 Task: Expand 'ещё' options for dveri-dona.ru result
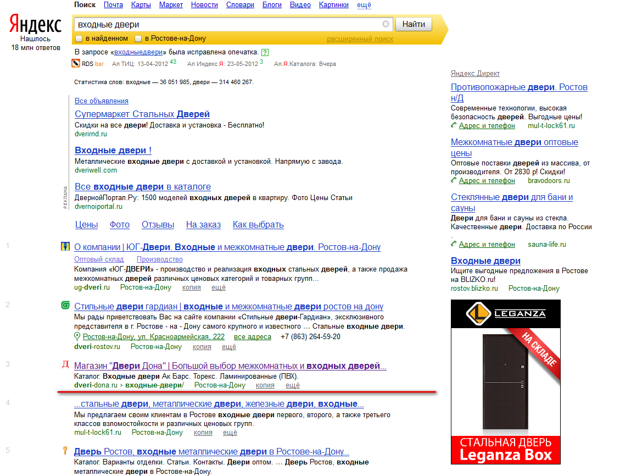[293, 385]
